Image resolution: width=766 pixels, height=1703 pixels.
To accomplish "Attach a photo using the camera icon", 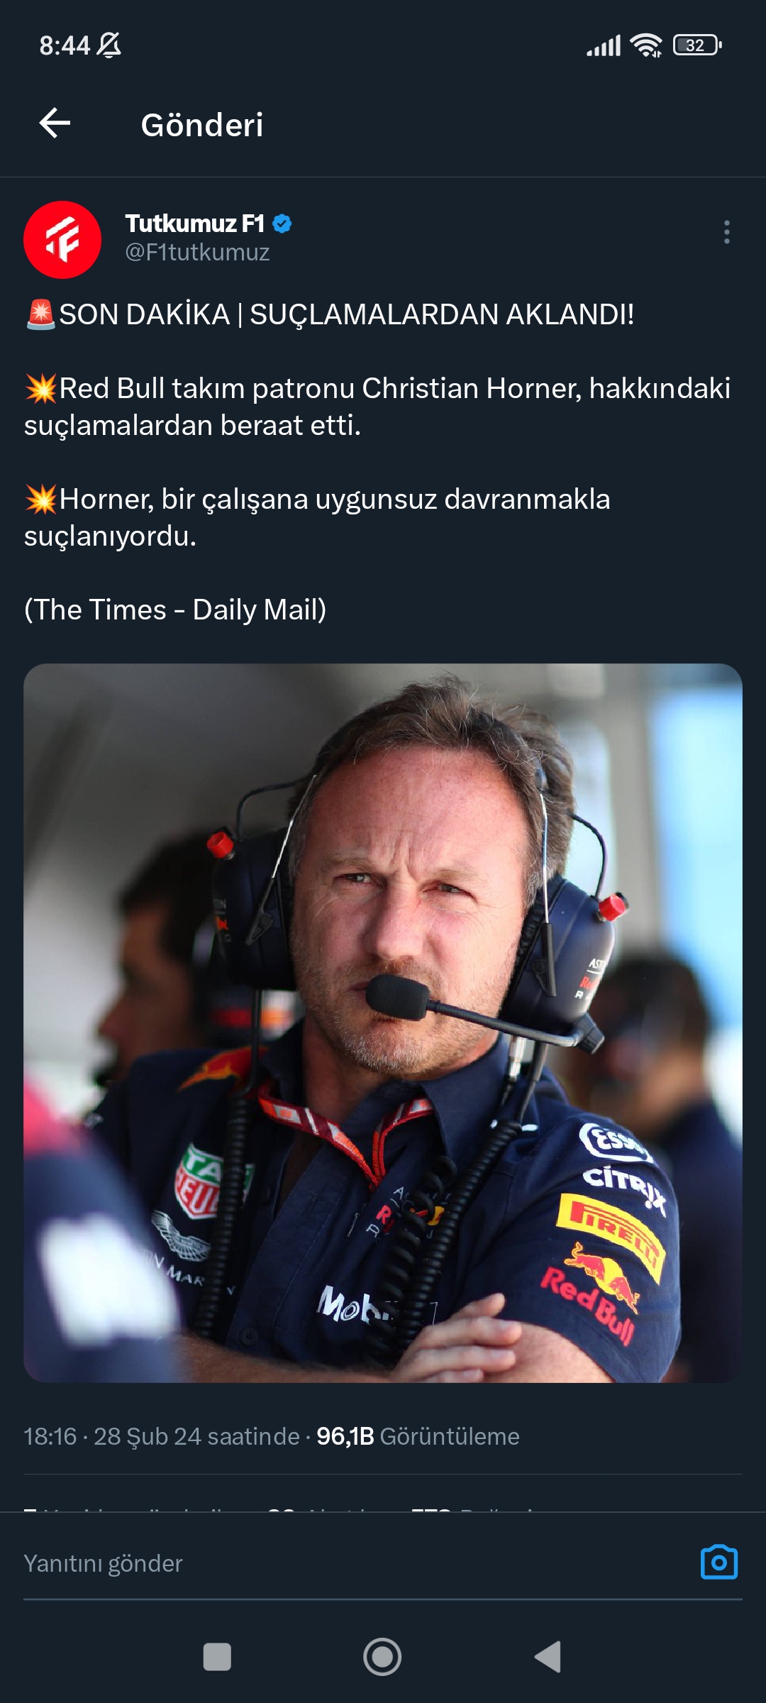I will (719, 1563).
